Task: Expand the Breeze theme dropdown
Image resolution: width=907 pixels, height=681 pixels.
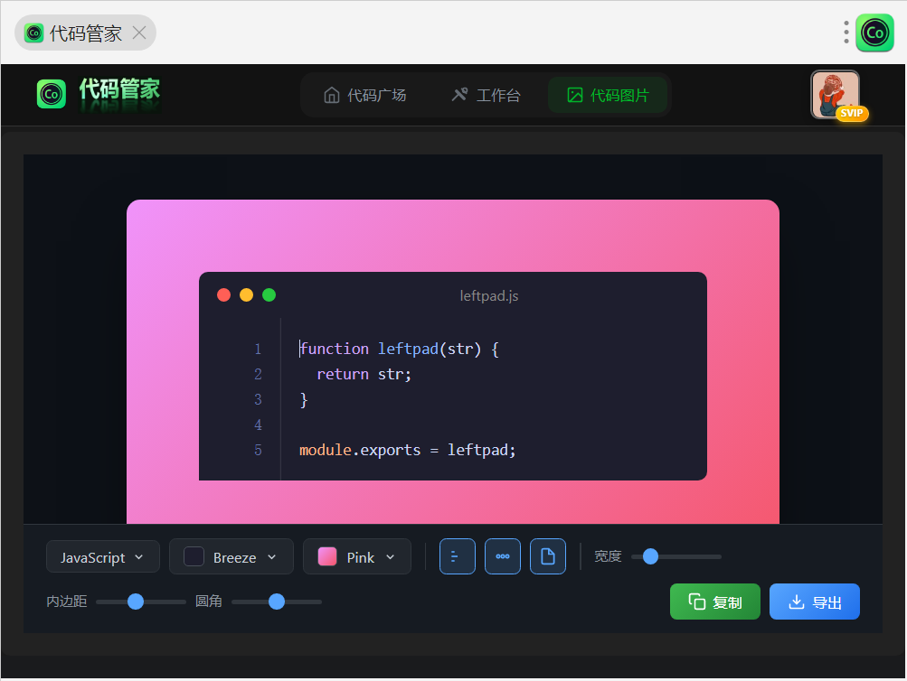Action: pos(231,557)
